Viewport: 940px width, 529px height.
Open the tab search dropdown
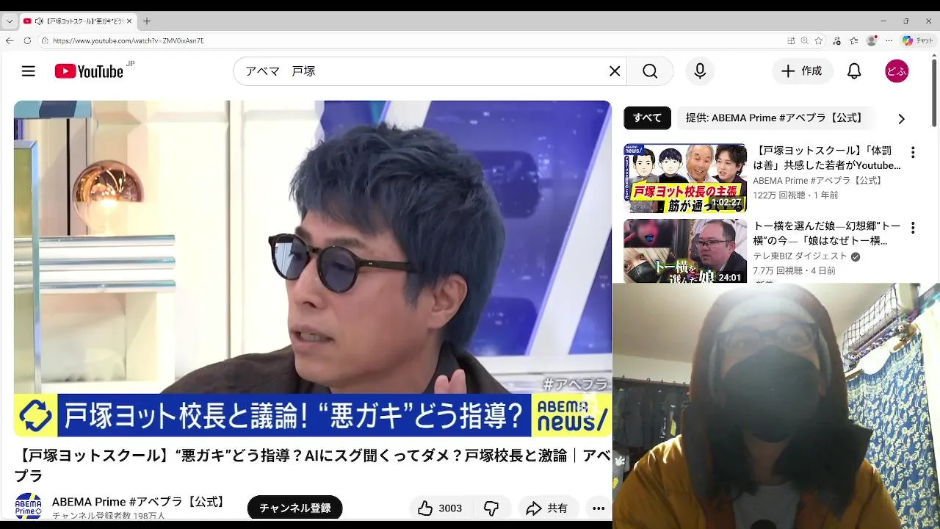9,21
